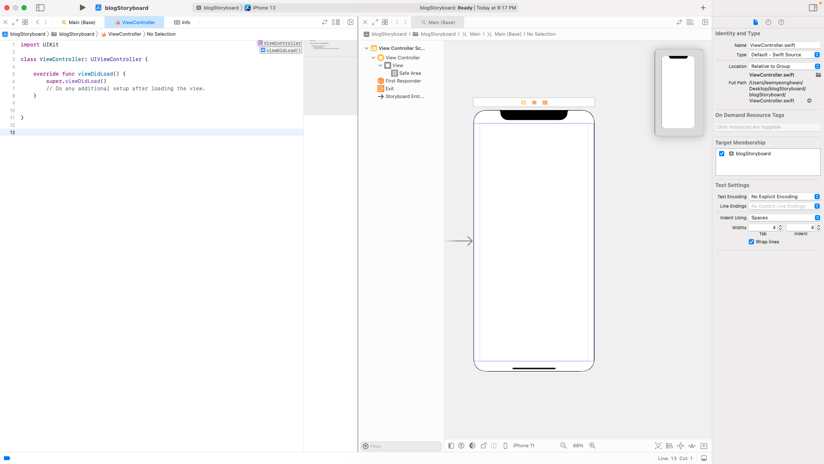Hide the document outline in the storyboard
824x464 pixels.
tap(451, 446)
